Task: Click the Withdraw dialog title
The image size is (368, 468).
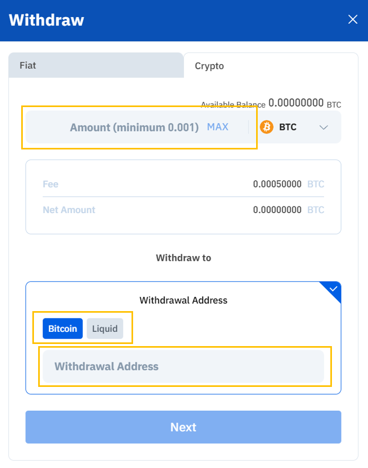Action: coord(46,20)
